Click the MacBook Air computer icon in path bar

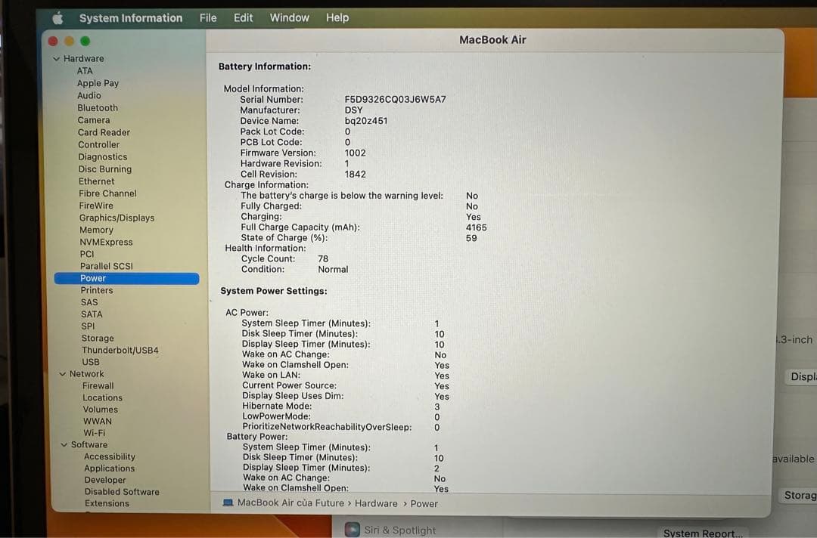tap(228, 503)
